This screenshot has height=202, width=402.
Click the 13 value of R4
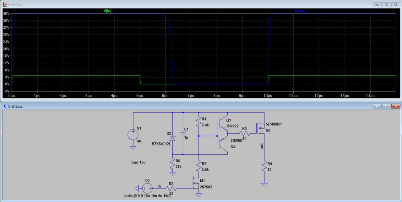269,169
